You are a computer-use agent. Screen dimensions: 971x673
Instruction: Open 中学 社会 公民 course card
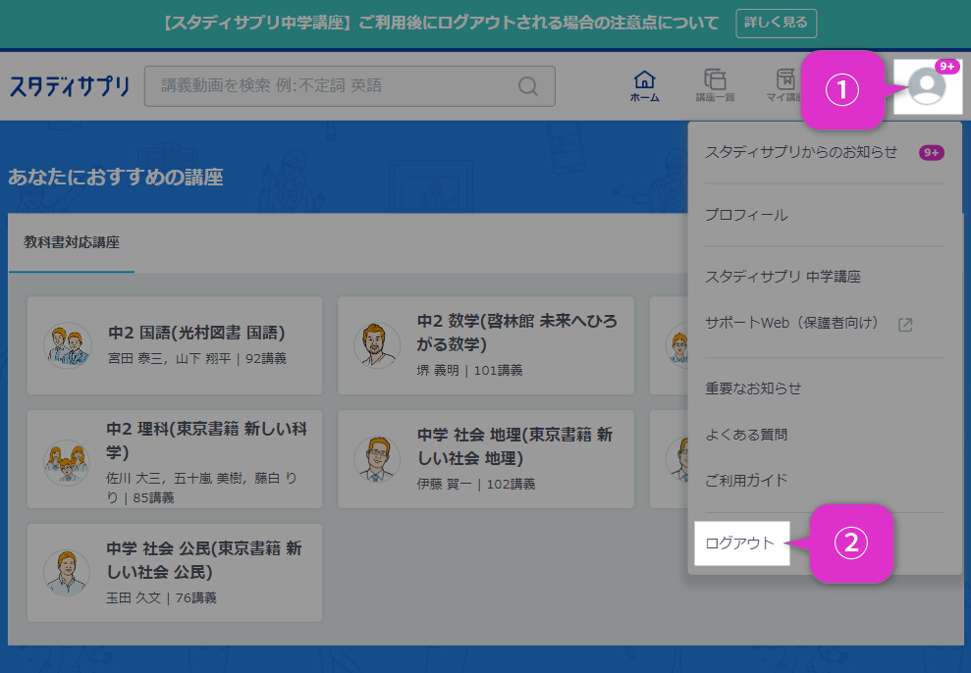pos(175,572)
